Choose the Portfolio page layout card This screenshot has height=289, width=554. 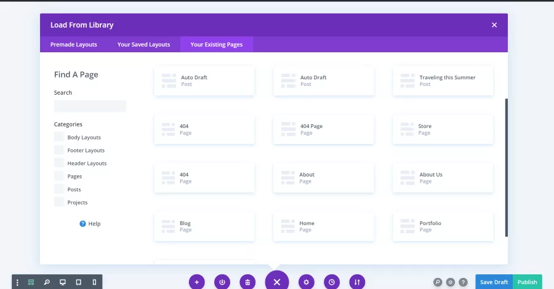tap(443, 226)
